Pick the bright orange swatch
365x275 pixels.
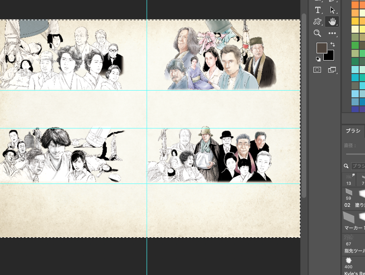pyautogui.click(x=355, y=4)
